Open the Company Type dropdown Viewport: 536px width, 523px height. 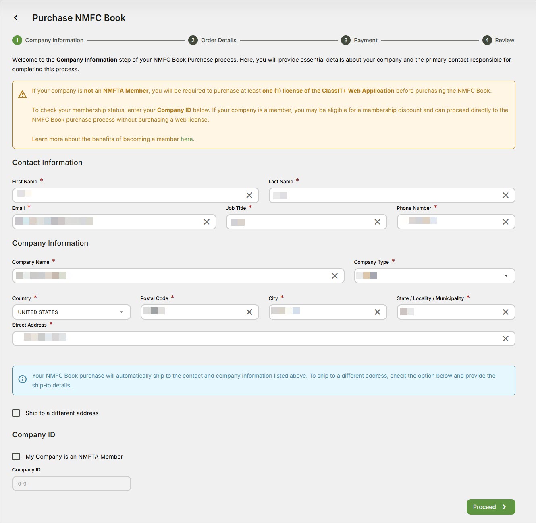(506, 276)
